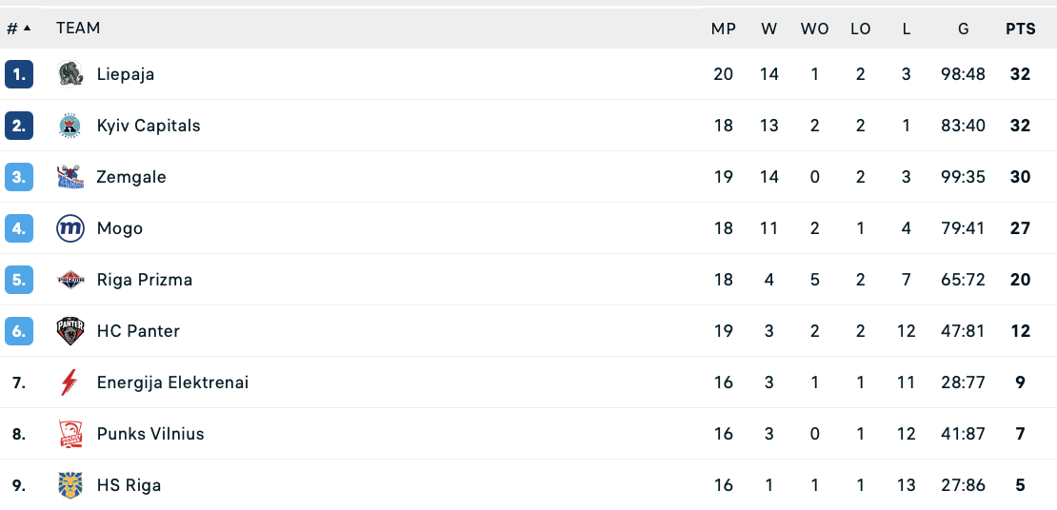Open the Liepaja team name link

126,74
